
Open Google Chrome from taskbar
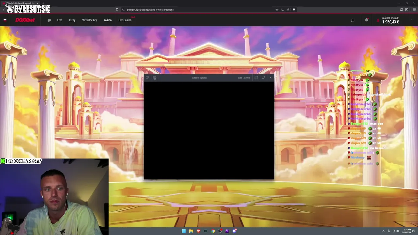click(x=213, y=231)
